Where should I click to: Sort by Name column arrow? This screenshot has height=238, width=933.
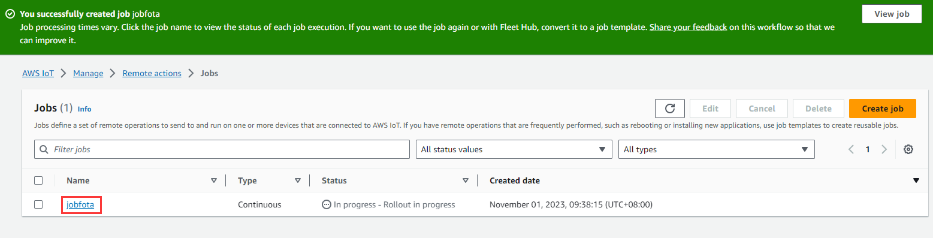pyautogui.click(x=214, y=180)
